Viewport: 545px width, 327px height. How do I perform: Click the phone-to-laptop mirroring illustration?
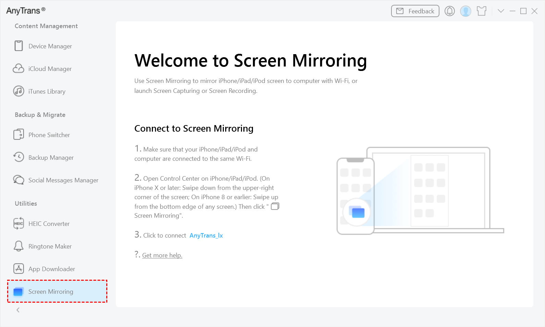(420, 191)
